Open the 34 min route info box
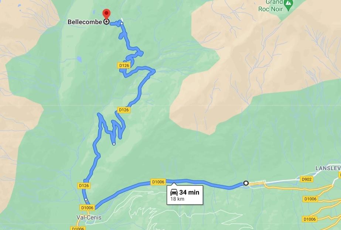Viewport: 341px width, 230px height. pos(185,195)
